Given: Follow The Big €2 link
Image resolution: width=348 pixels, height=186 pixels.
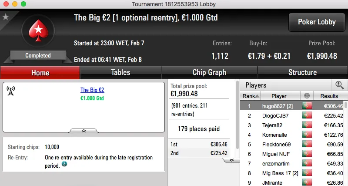Looking at the screenshot, I should (92, 90).
